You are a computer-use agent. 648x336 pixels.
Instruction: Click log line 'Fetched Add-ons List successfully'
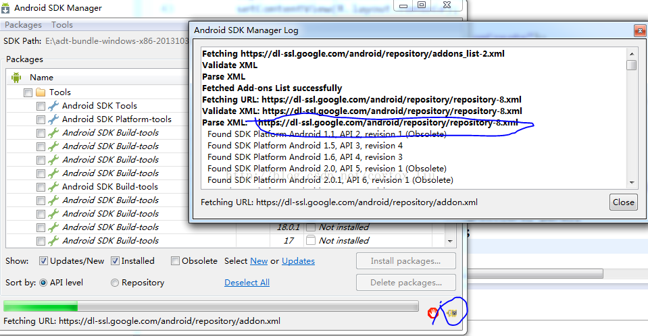[x=272, y=88]
